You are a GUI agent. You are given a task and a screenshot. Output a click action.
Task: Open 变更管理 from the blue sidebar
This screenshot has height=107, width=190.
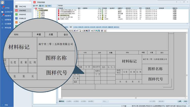click(x=7, y=20)
